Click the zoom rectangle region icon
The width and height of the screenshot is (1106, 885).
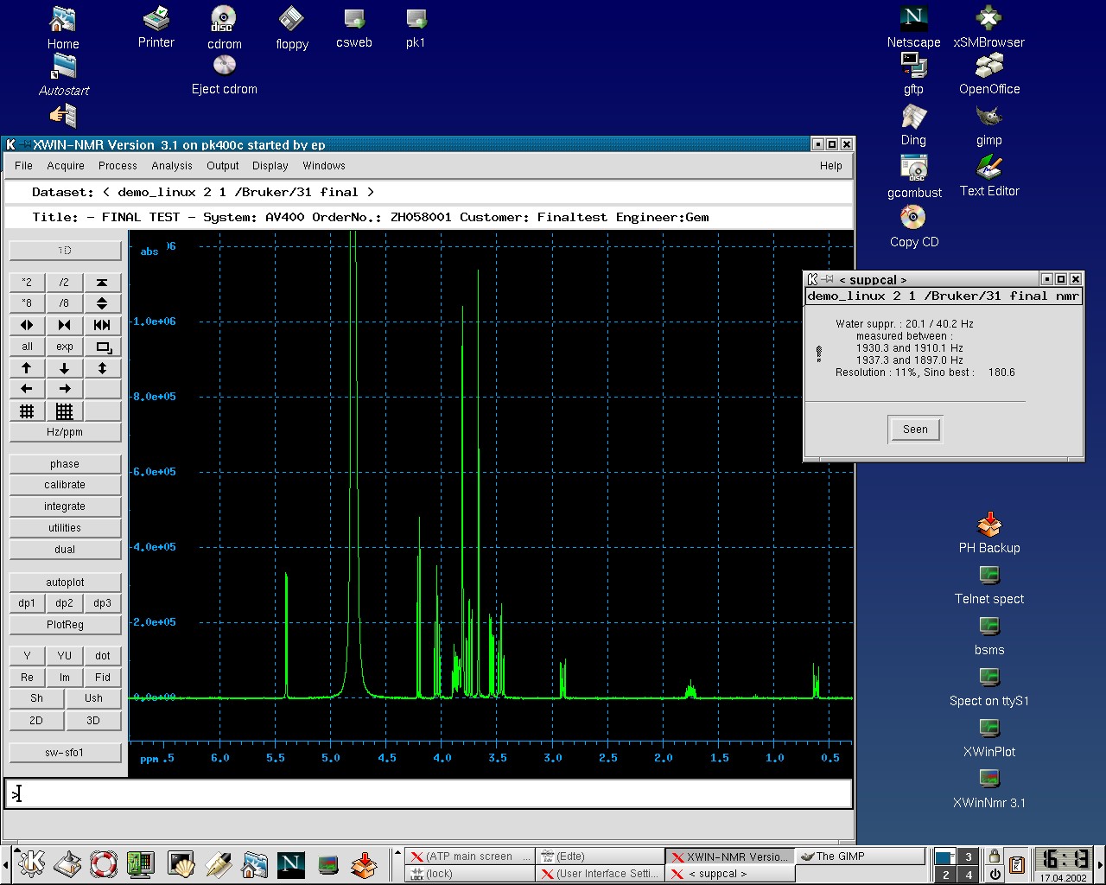pyautogui.click(x=103, y=347)
